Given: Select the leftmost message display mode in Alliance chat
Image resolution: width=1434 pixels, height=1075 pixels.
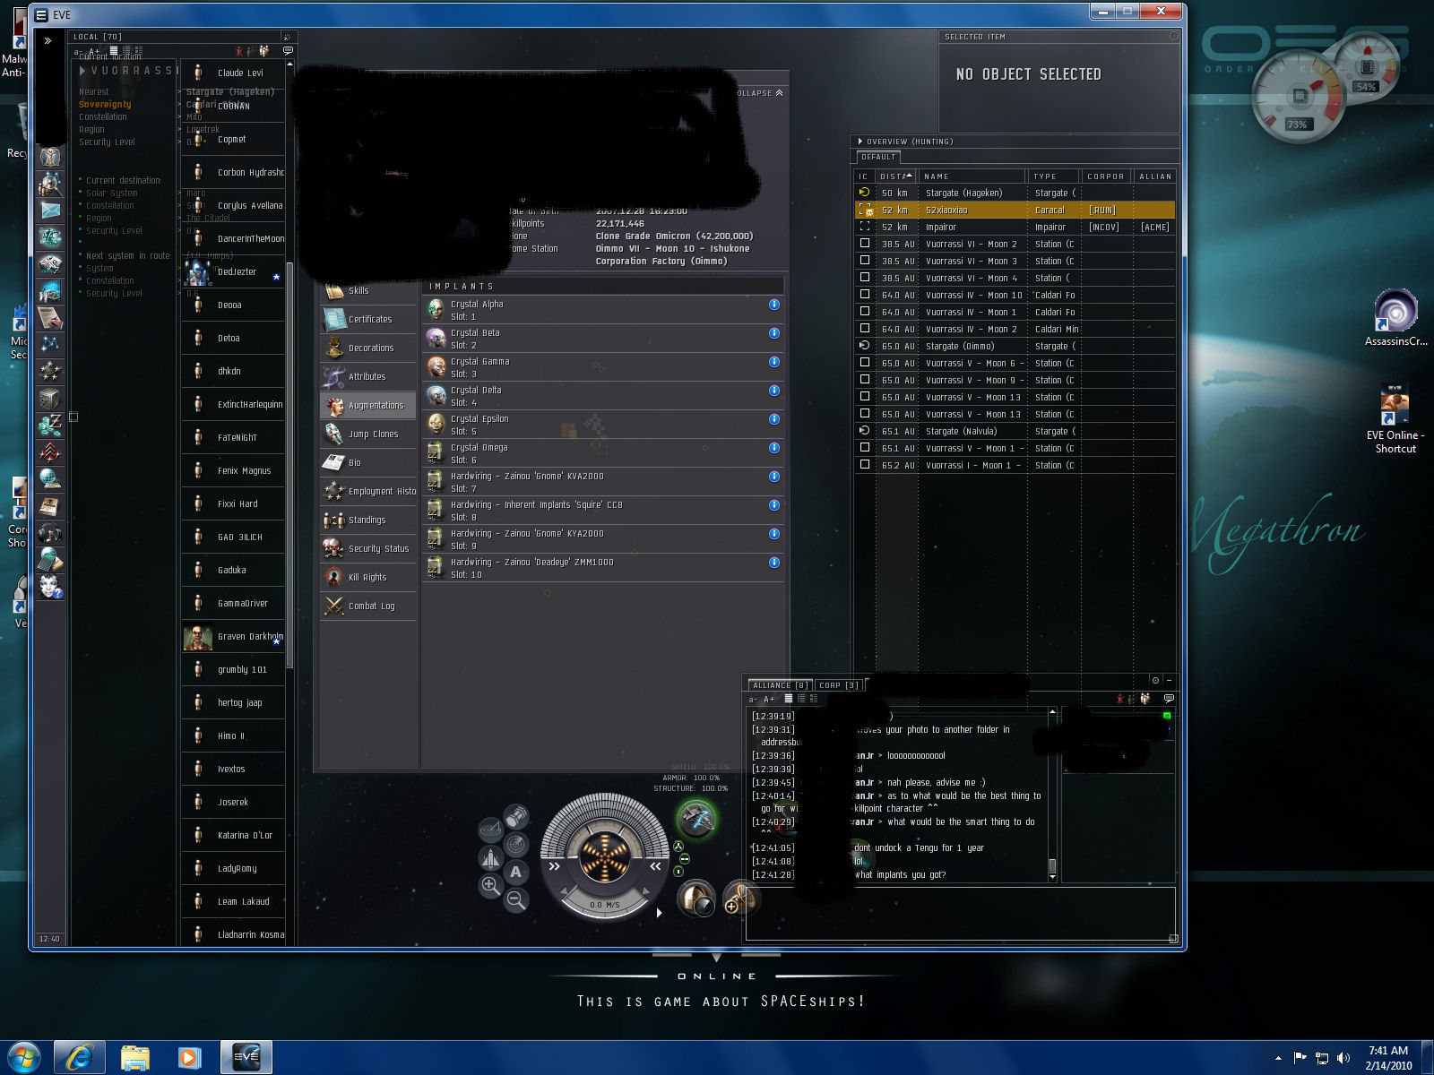Looking at the screenshot, I should pyautogui.click(x=789, y=699).
